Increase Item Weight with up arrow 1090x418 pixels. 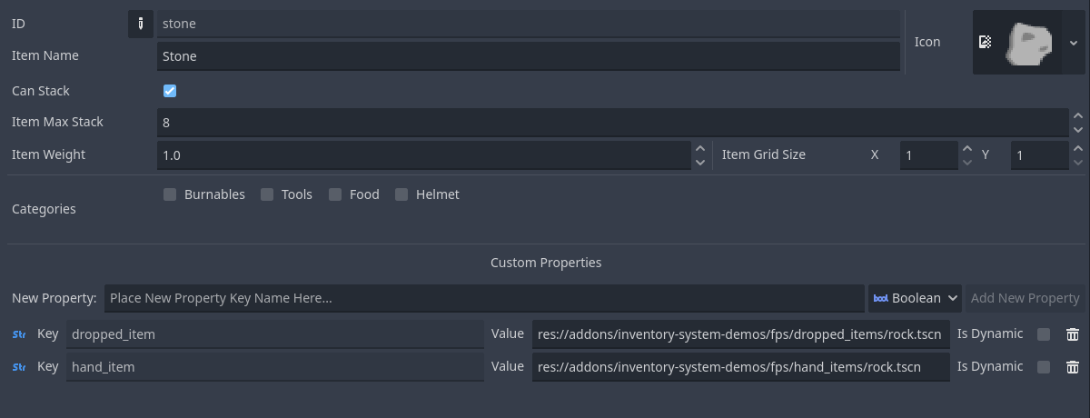pos(700,148)
